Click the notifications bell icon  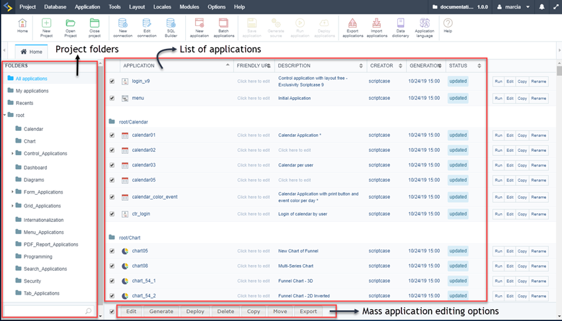[542, 7]
